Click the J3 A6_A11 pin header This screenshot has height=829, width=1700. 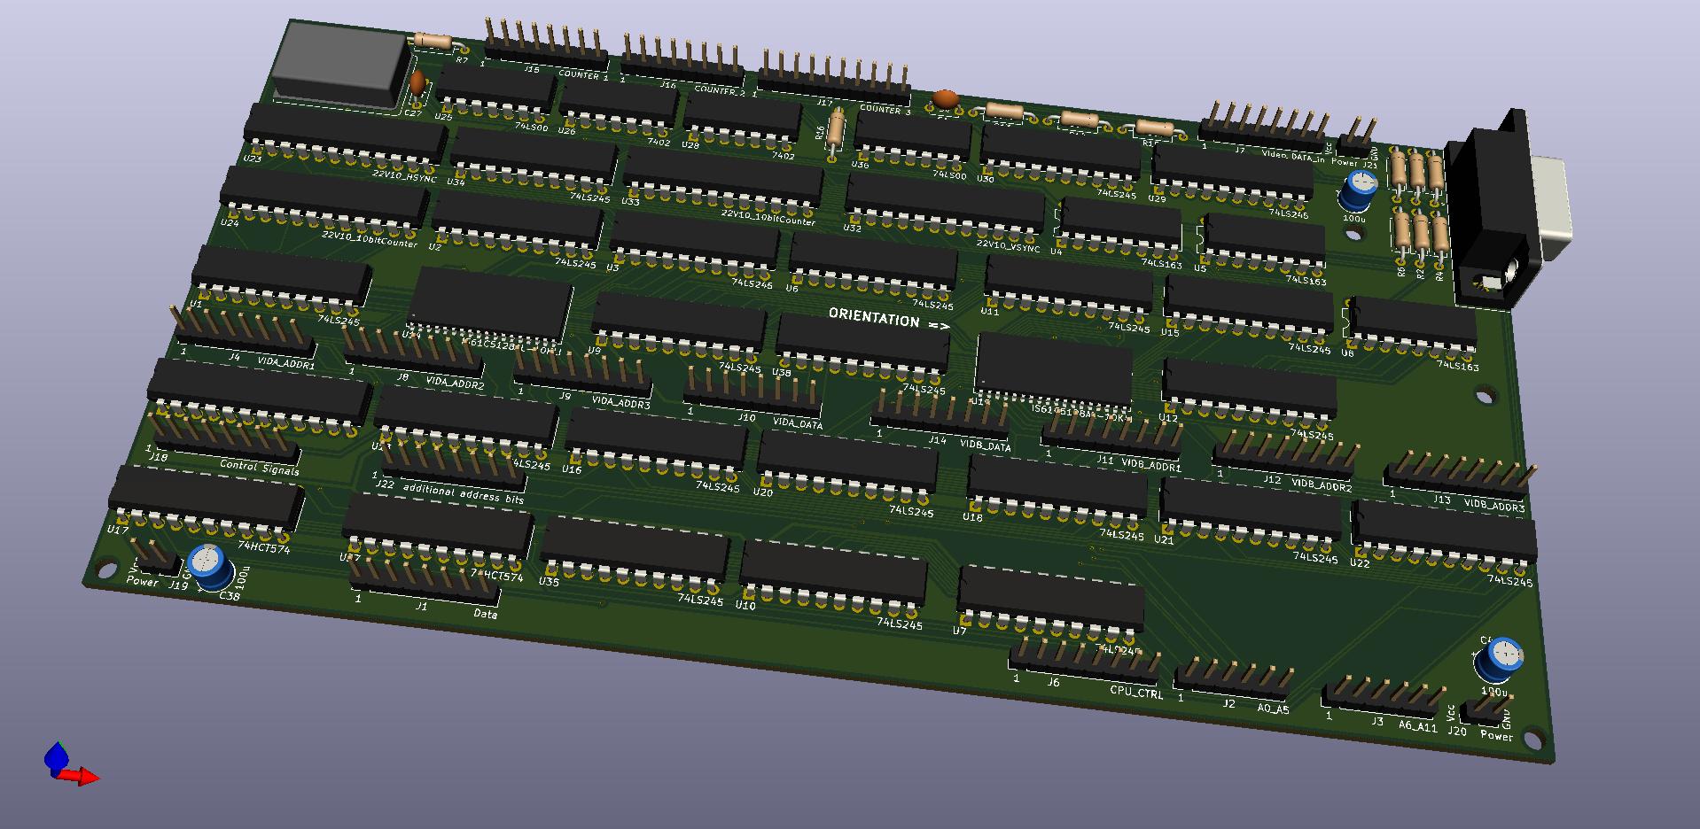(1380, 696)
